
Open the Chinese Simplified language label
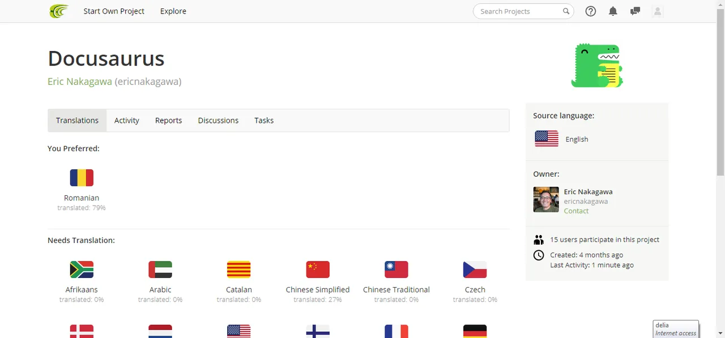tap(318, 289)
